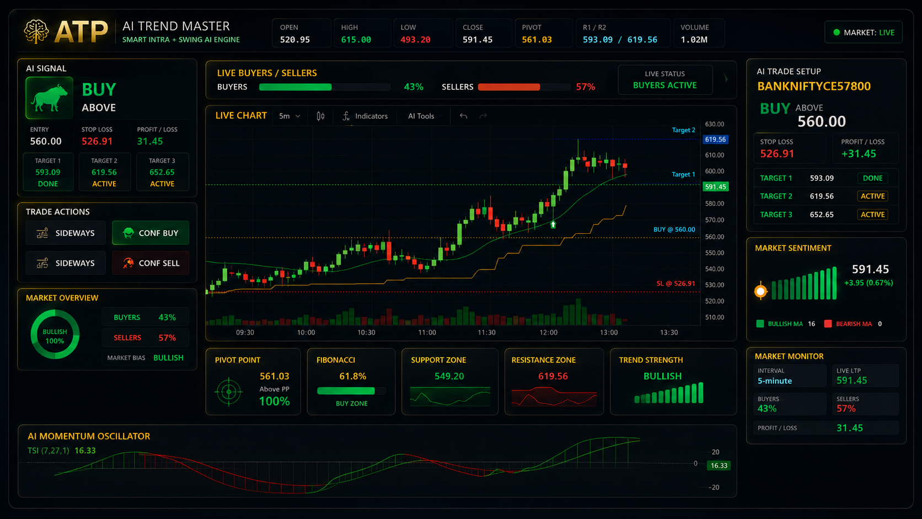Image resolution: width=922 pixels, height=519 pixels.
Task: Click the SL @ 526.91 chart label
Action: [676, 283]
